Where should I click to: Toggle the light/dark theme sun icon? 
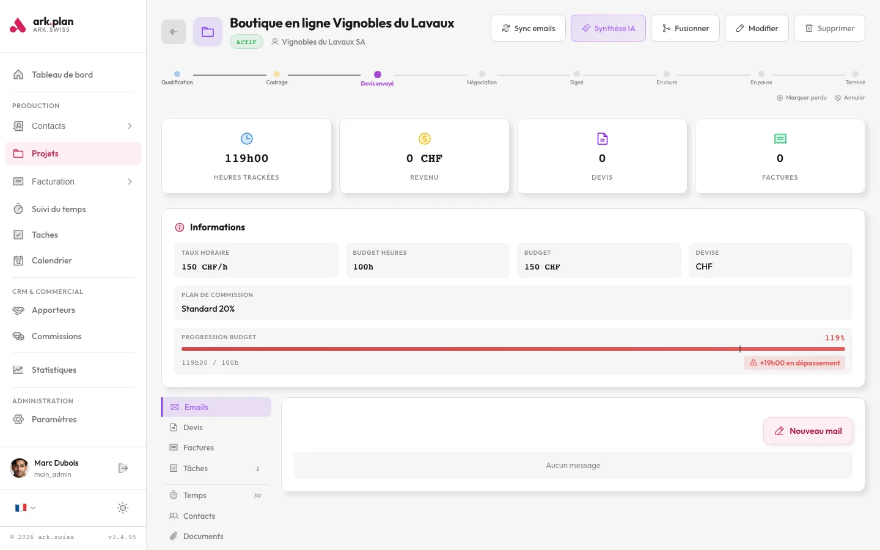point(123,508)
